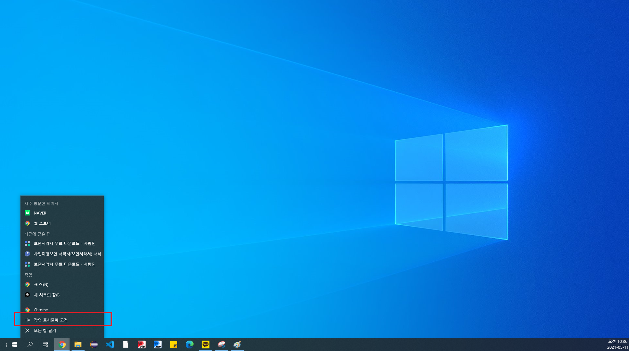Open the Paint palette taskbar icon
The image size is (629, 351).
[x=237, y=344]
